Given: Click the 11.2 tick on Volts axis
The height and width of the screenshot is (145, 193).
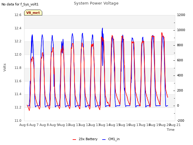Looking at the screenshot, I should coord(18,108).
